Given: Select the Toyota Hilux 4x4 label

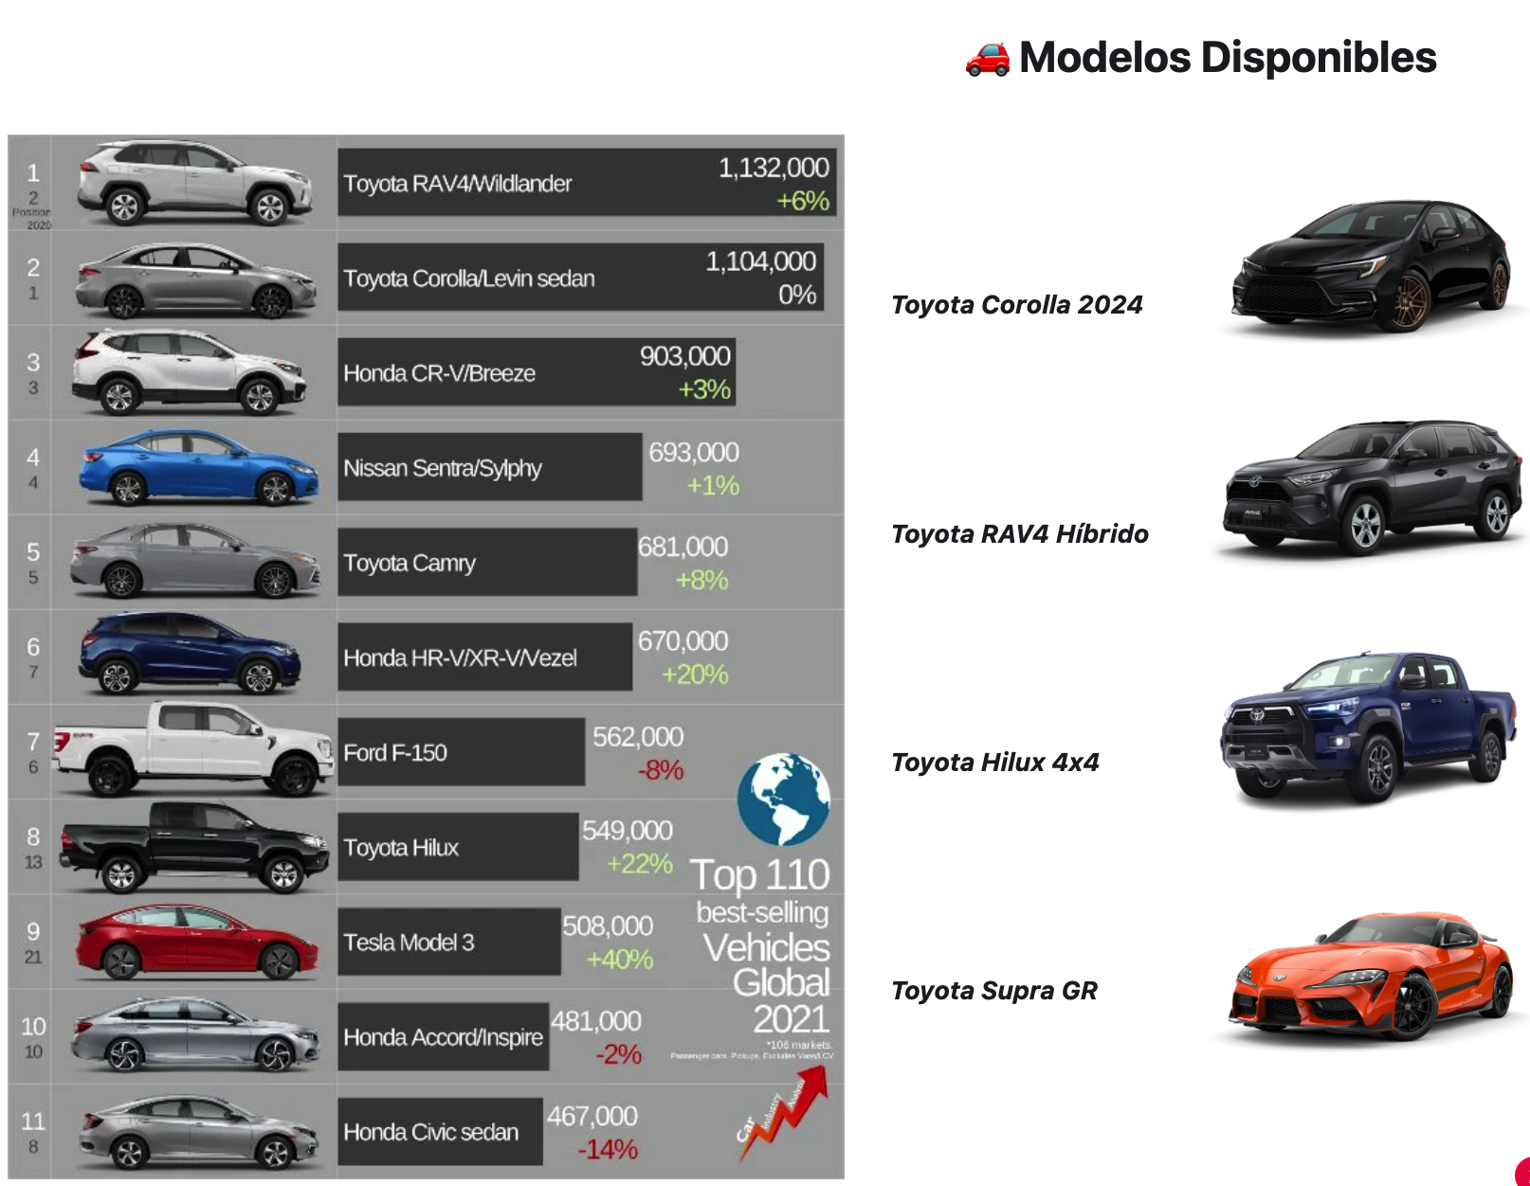Looking at the screenshot, I should click(x=994, y=763).
